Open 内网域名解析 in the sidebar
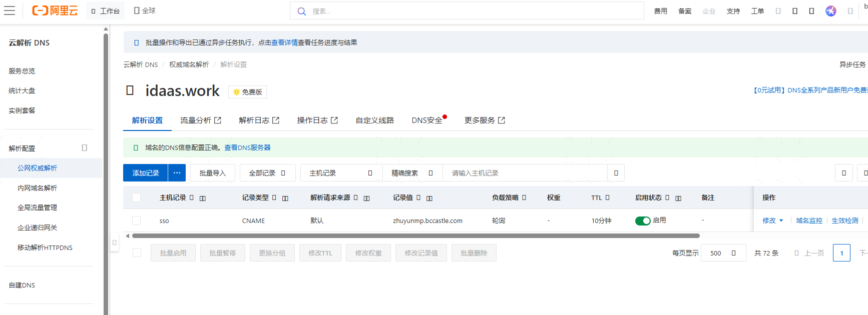The height and width of the screenshot is (315, 868). tap(37, 188)
